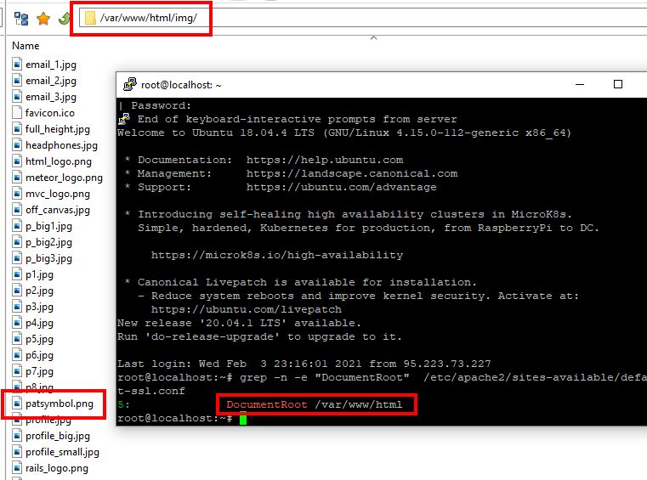The width and height of the screenshot is (647, 480).
Task: Click the sort chevron above the file list
Action: click(373, 37)
